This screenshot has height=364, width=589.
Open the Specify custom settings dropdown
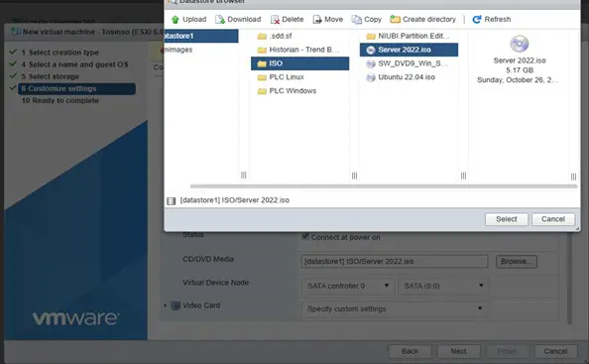coord(395,308)
